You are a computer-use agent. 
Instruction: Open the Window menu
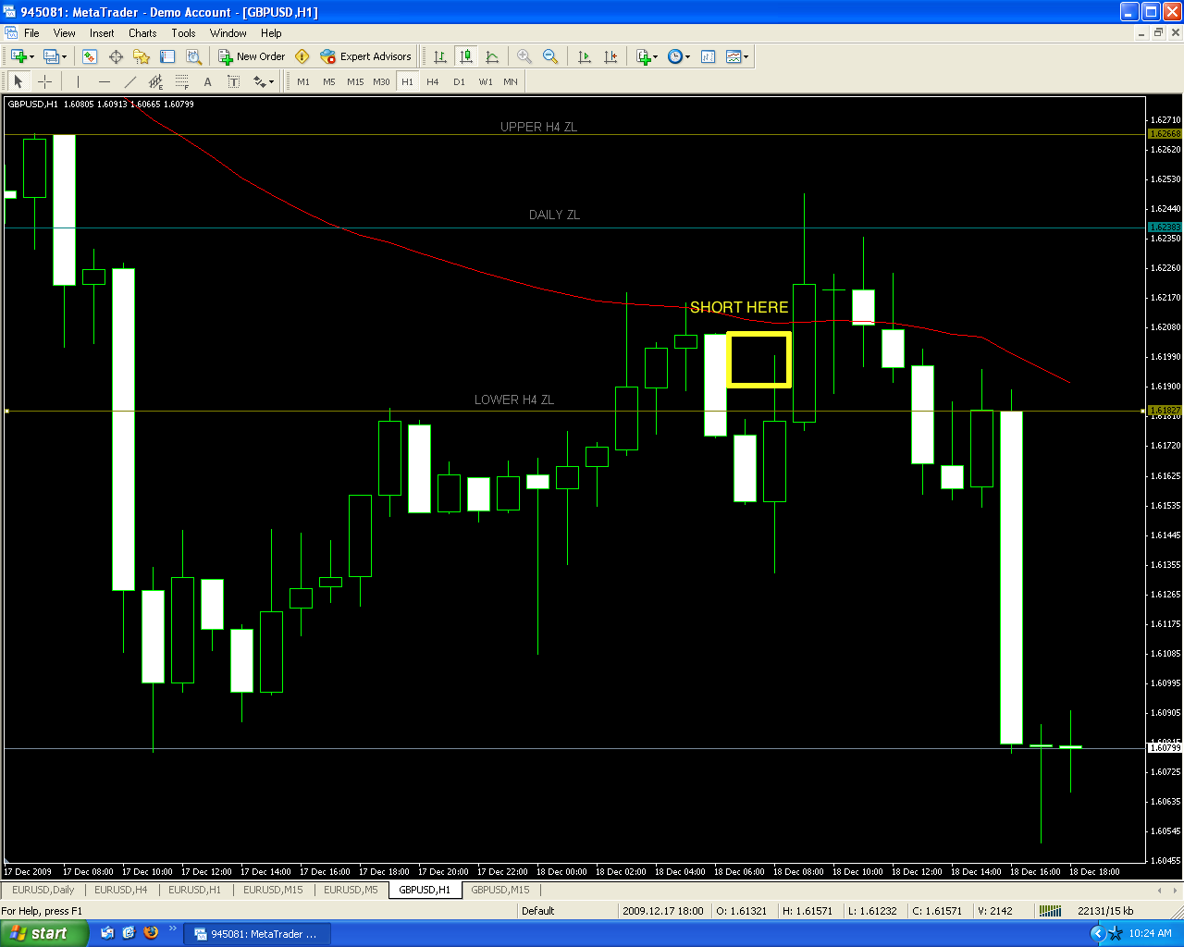click(x=228, y=33)
